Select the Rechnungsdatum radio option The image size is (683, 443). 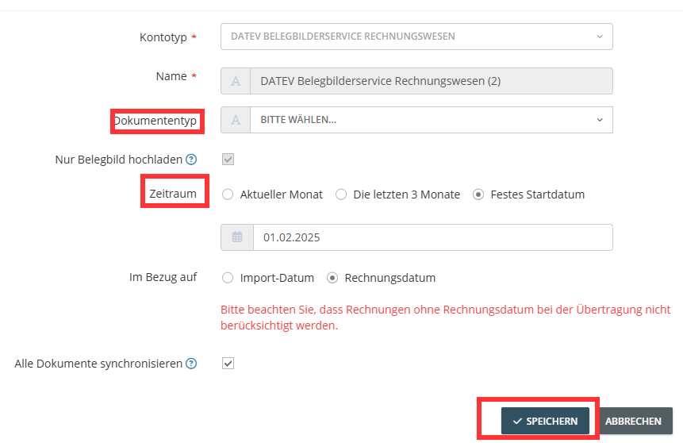tap(332, 278)
